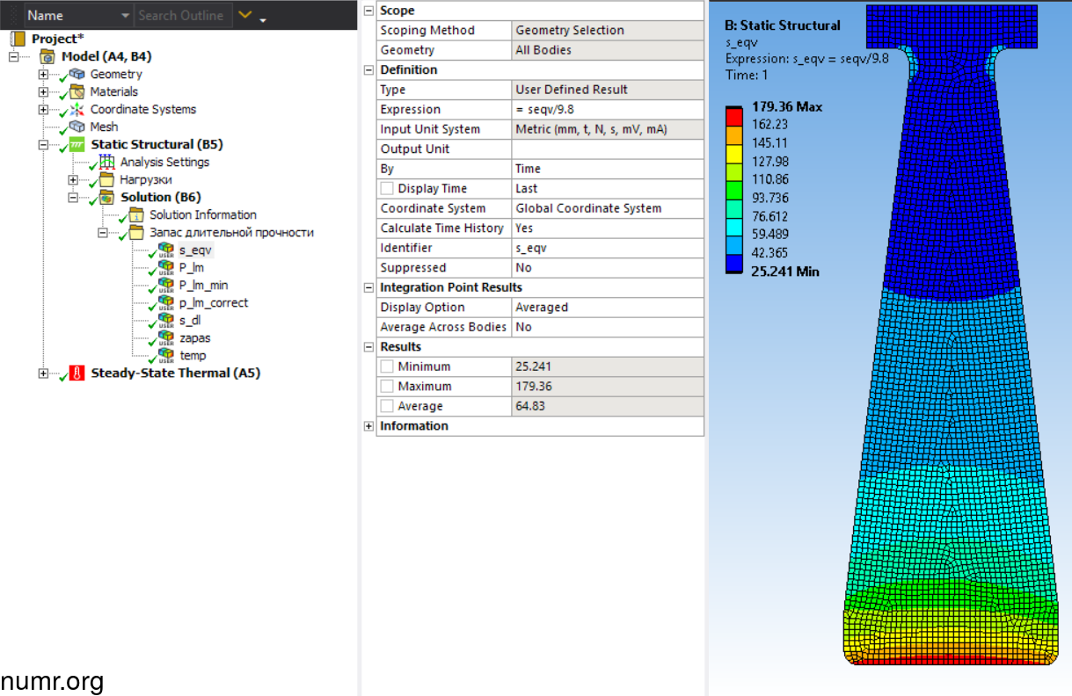Enable the Display Time checkbox
The width and height of the screenshot is (1072, 696).
click(387, 189)
